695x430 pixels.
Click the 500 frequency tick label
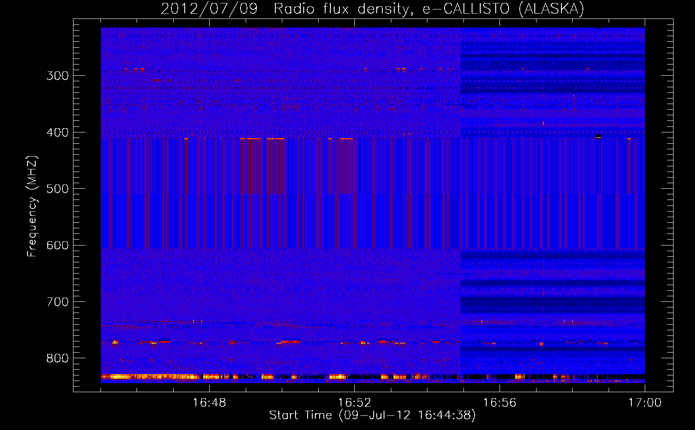[x=58, y=189]
